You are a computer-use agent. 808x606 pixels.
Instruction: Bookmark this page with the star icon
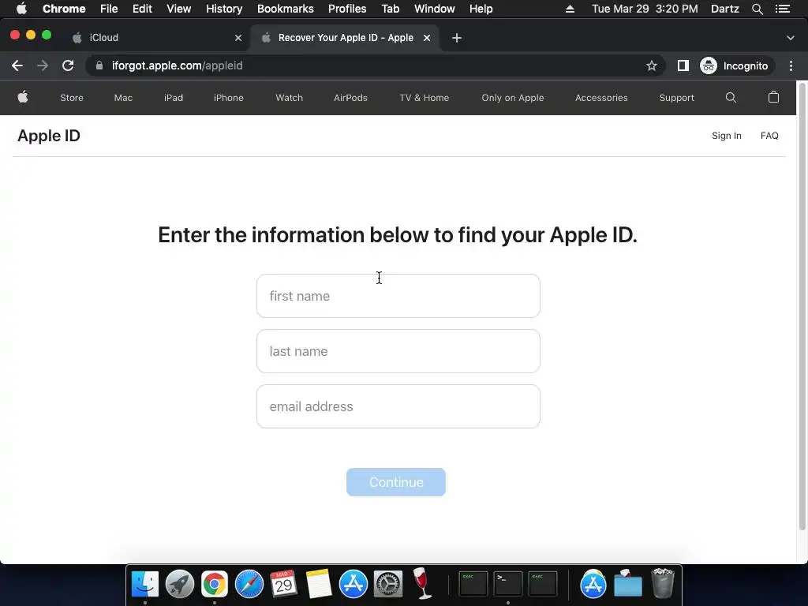coord(651,65)
